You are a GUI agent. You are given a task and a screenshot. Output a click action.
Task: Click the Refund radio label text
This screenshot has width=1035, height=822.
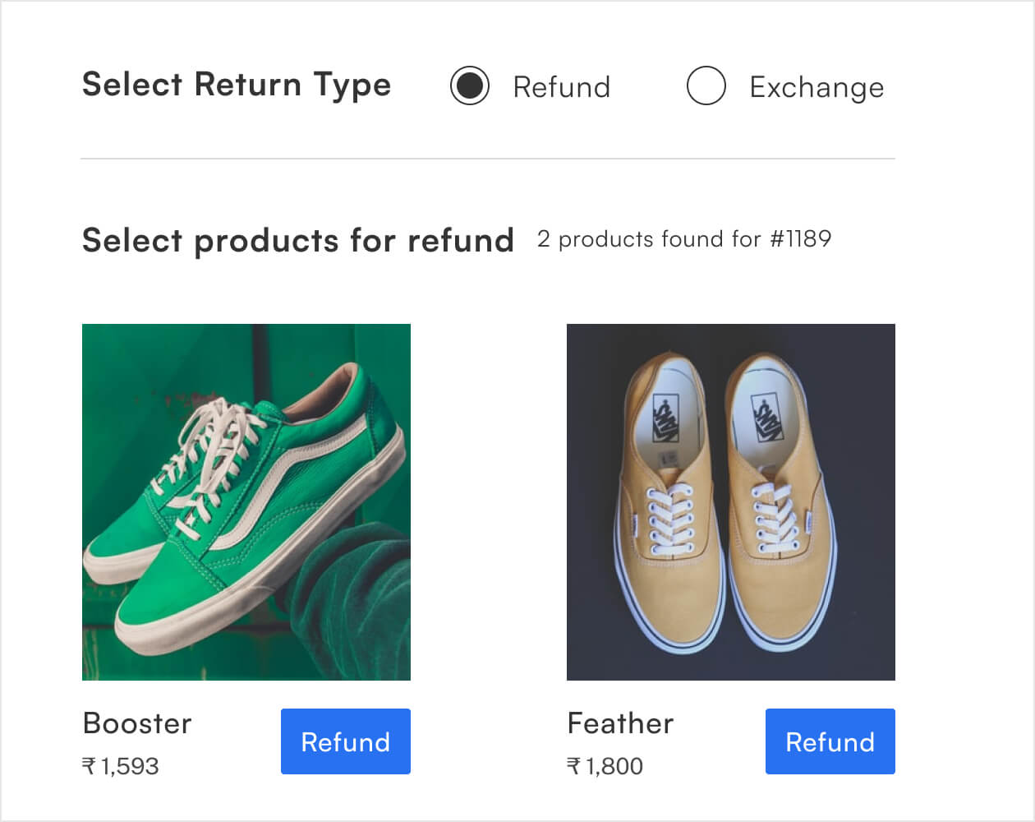562,86
